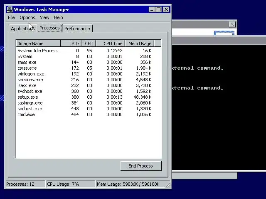Click the command prompt window title bar
The width and height of the screenshot is (266, 199).
click(219, 41)
